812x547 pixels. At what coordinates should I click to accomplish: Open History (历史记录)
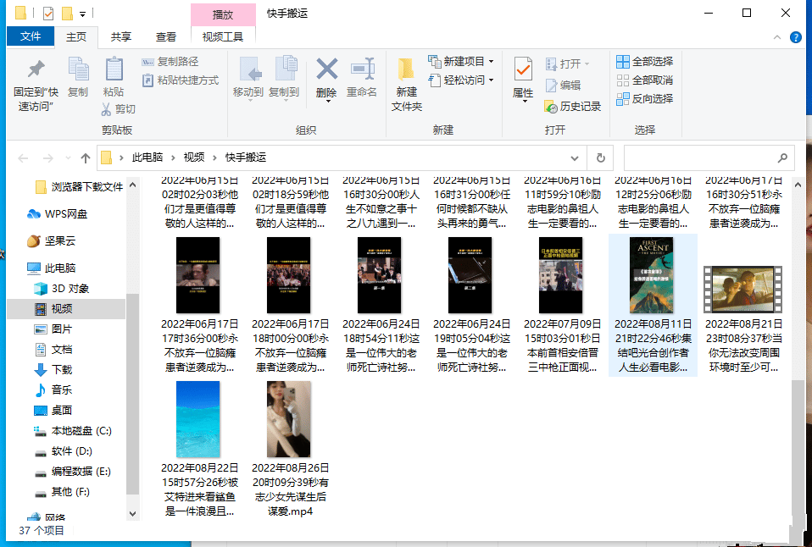573,107
